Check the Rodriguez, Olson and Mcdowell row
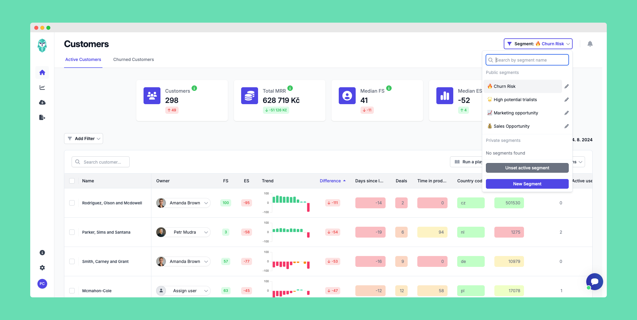The image size is (637, 320). point(72,203)
